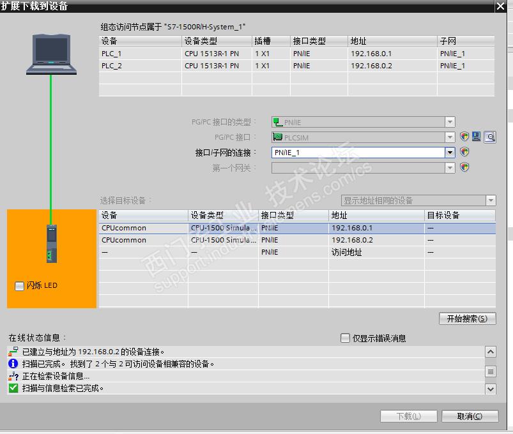Open the PG/PC 接口 PLCSIM dropdown arrow
This screenshot has height=434, width=513.
450,137
